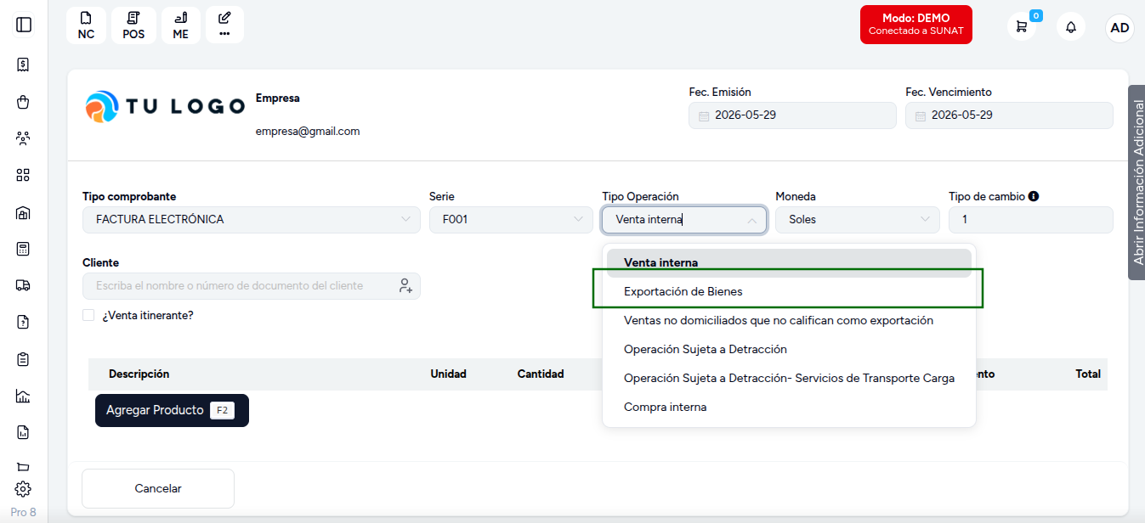Click the Tipo de cambio info icon
This screenshot has width=1145, height=523.
(1034, 196)
